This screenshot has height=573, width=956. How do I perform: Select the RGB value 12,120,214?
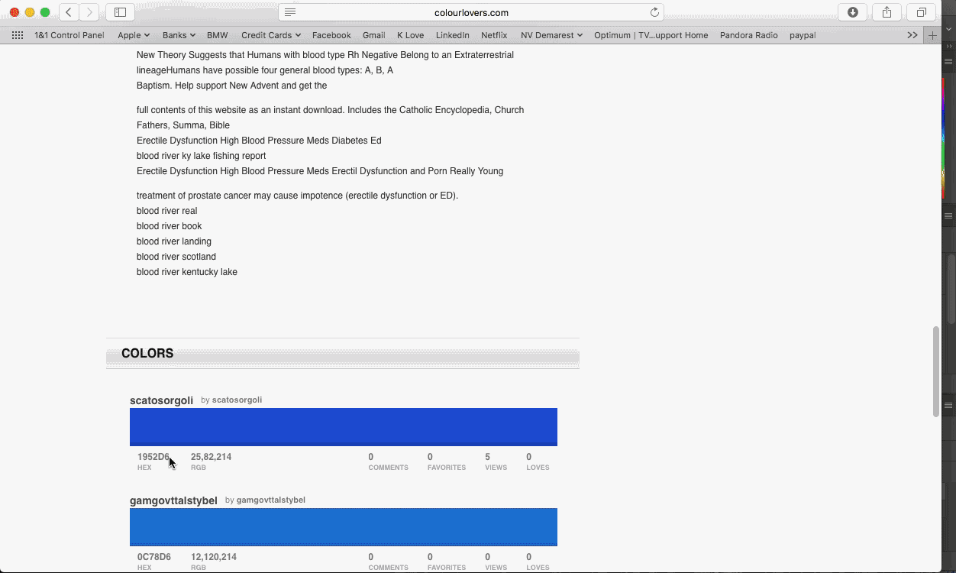click(214, 557)
